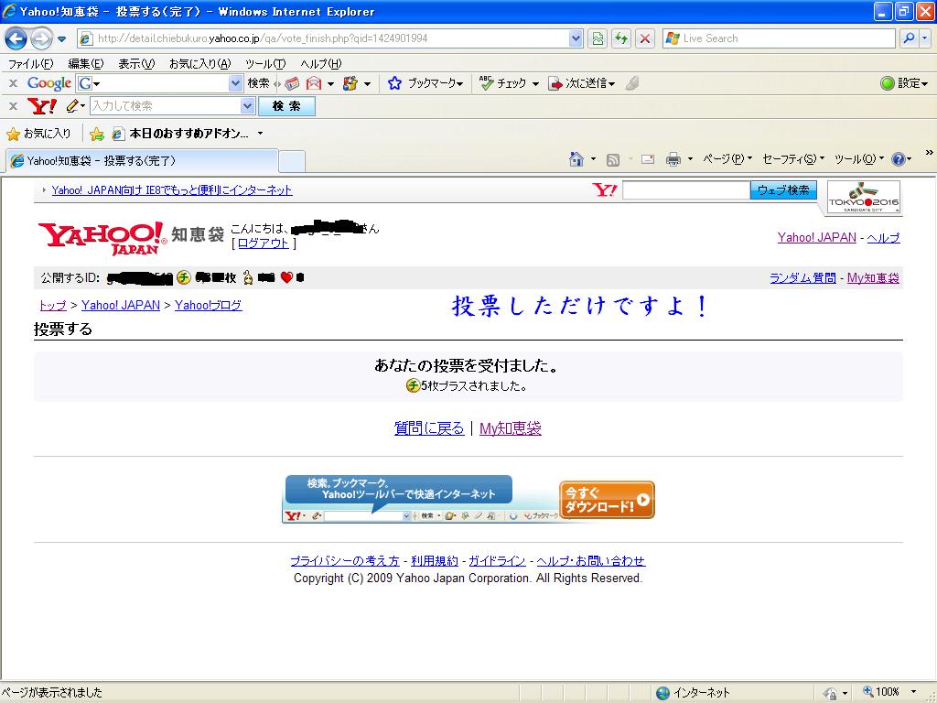
Task: Click into the Google toolbar search field
Action: pos(160,83)
